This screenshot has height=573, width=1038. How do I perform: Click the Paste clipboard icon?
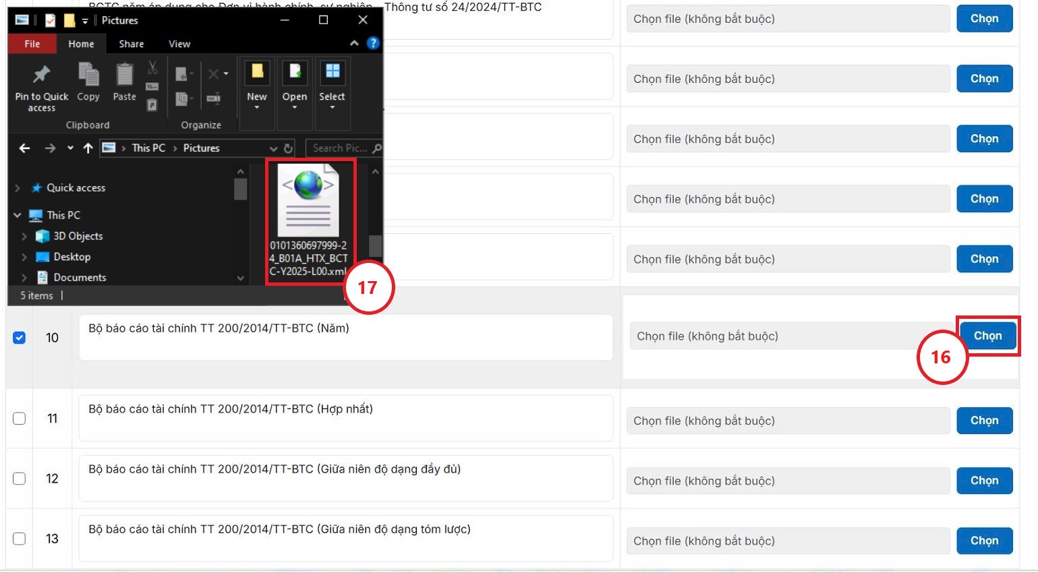tap(124, 75)
